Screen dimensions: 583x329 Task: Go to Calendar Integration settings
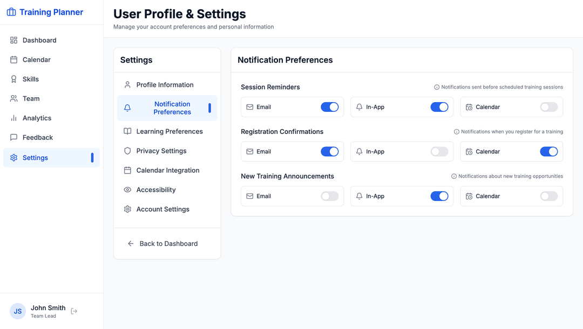pos(167,170)
